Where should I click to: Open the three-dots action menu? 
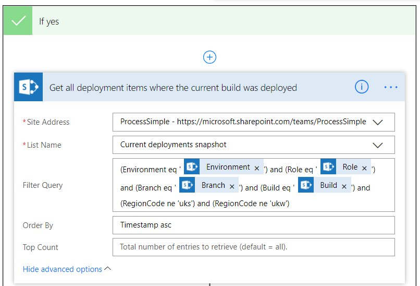coord(391,87)
